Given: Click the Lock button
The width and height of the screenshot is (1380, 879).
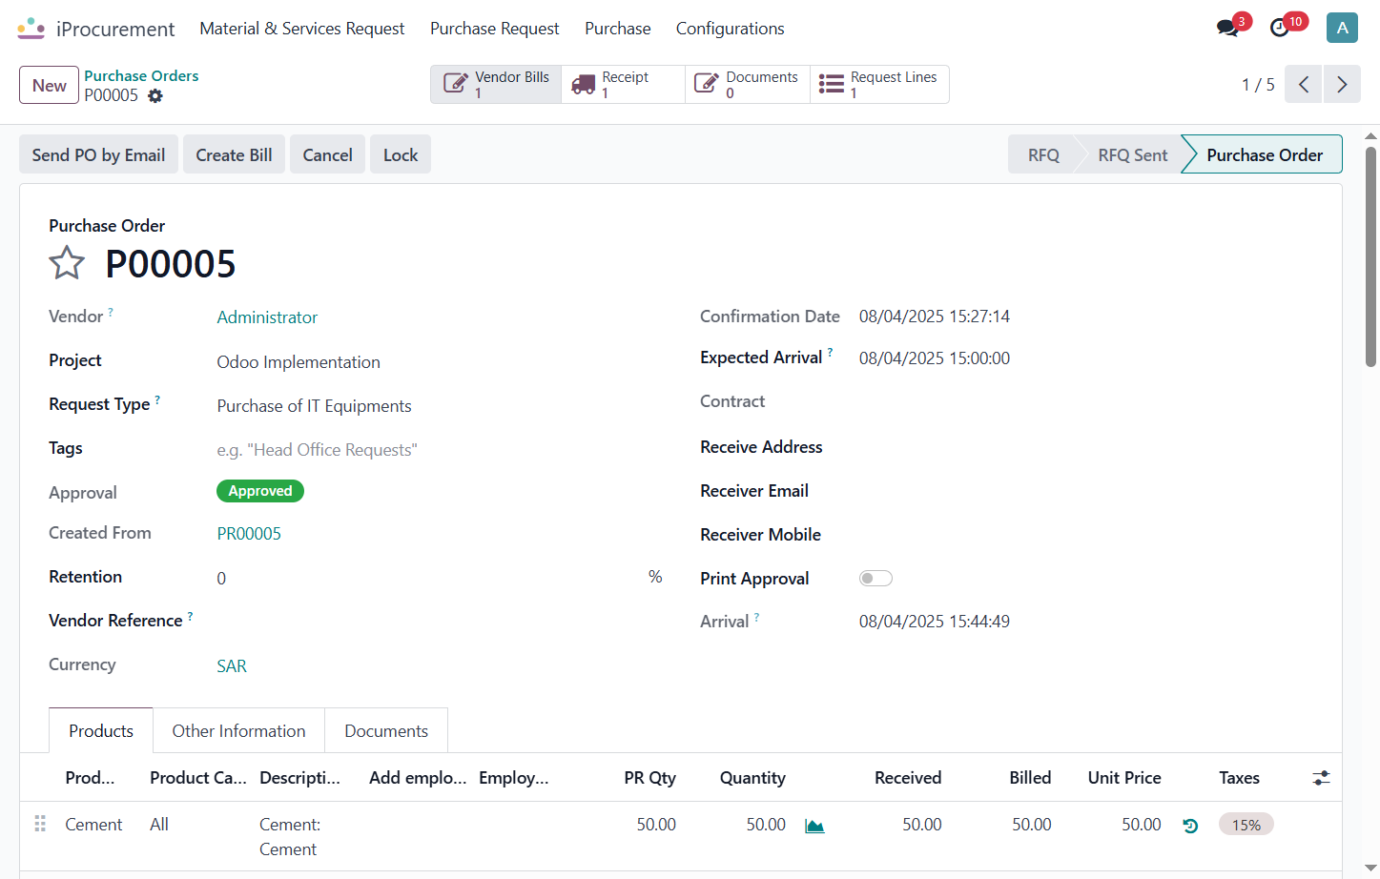Looking at the screenshot, I should pyautogui.click(x=401, y=154).
